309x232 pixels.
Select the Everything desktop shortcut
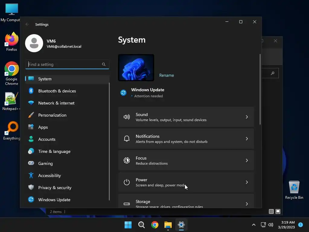coord(12,131)
